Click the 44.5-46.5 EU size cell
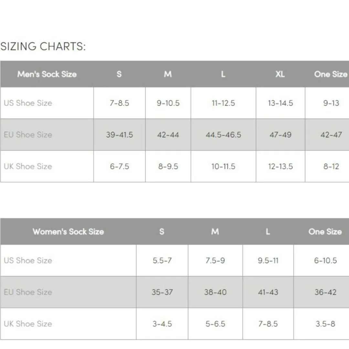Screen dimensions: 349x349 pyautogui.click(x=223, y=135)
